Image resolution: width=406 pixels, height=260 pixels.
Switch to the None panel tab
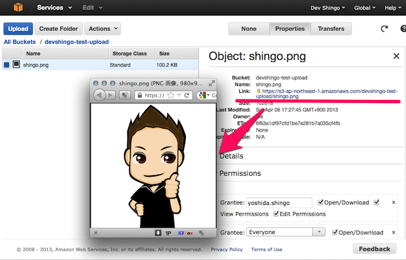point(249,28)
